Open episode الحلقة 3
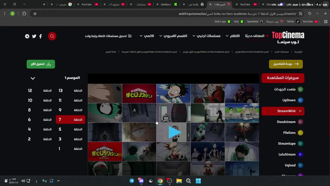Screen dimensions: 330x186 point(70,139)
